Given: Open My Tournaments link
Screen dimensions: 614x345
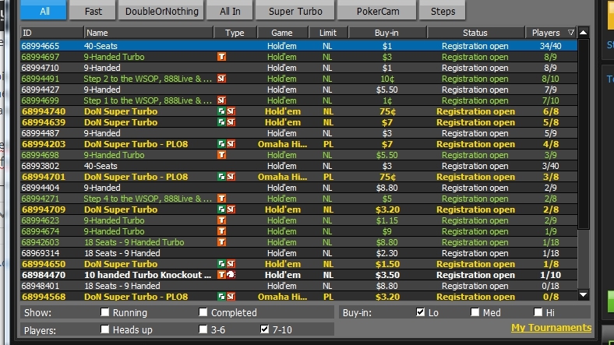Looking at the screenshot, I should click(x=551, y=328).
